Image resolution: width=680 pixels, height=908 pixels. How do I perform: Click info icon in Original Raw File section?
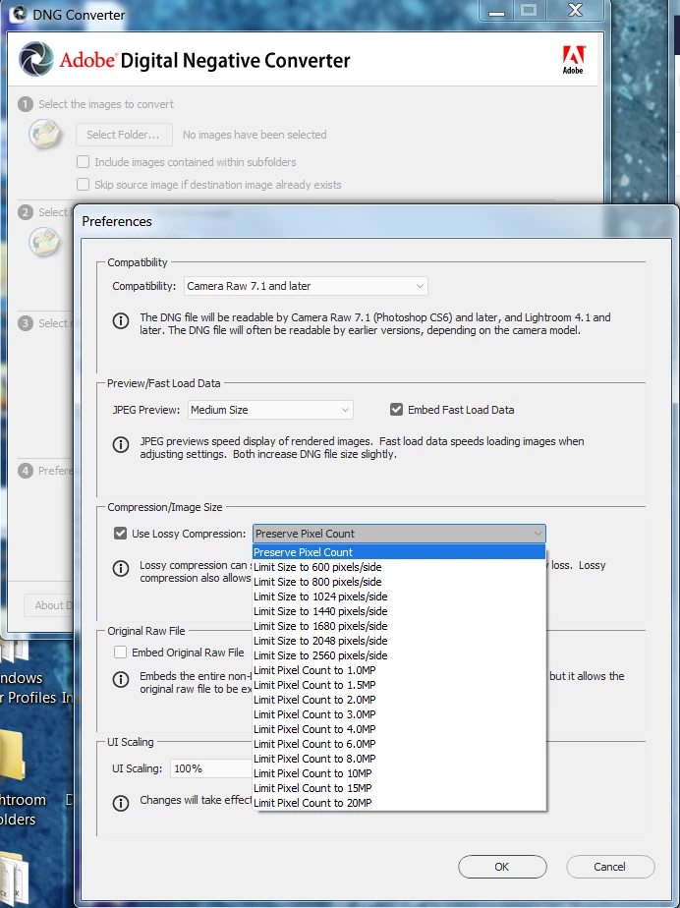click(121, 679)
